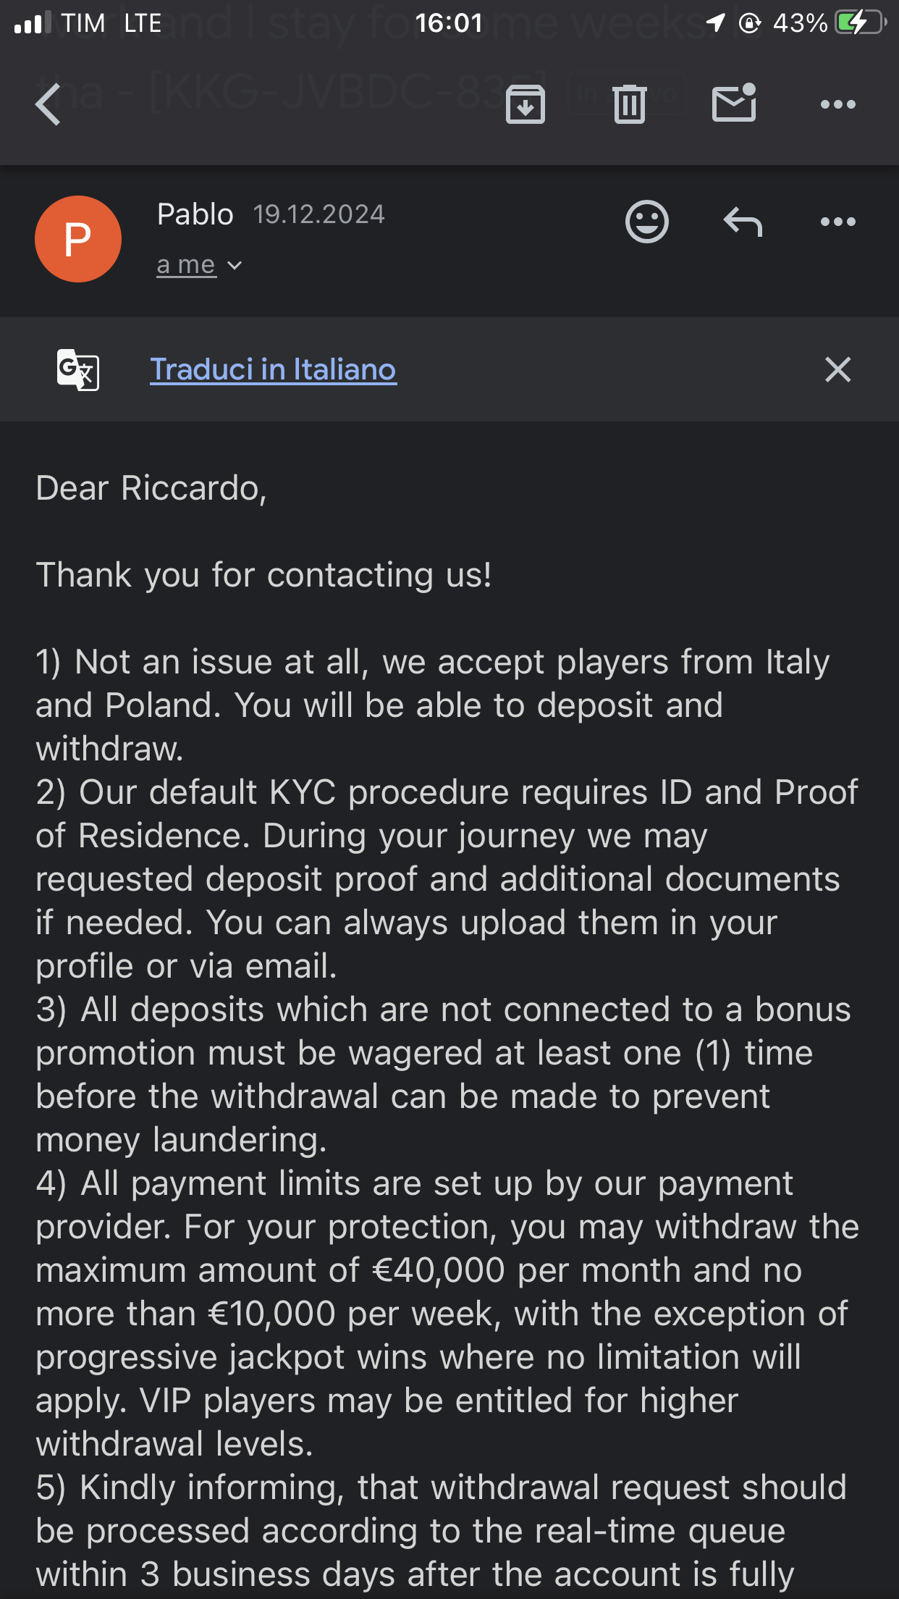Tap the date 19.12.2024

click(318, 214)
